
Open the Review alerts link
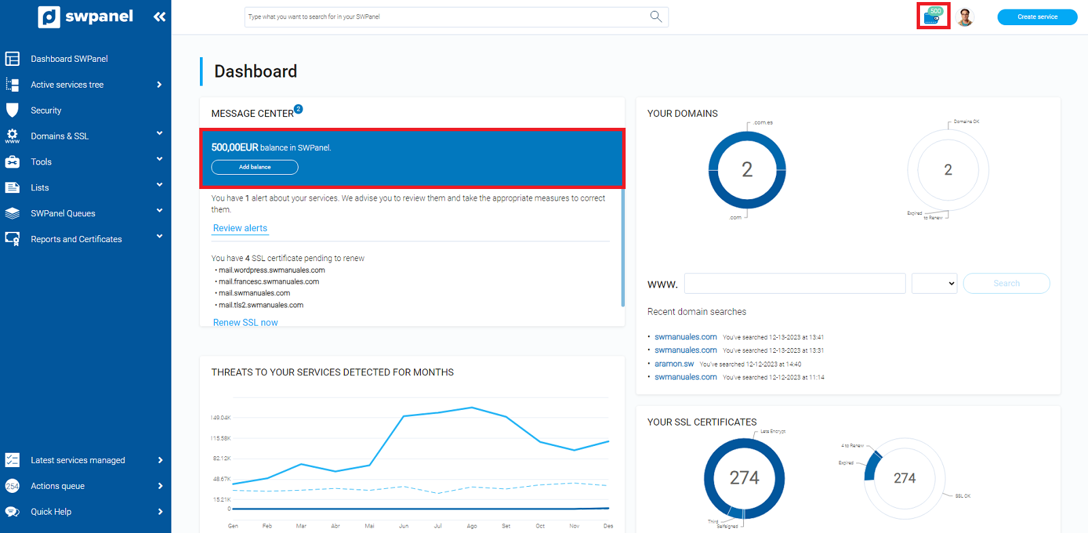point(240,228)
